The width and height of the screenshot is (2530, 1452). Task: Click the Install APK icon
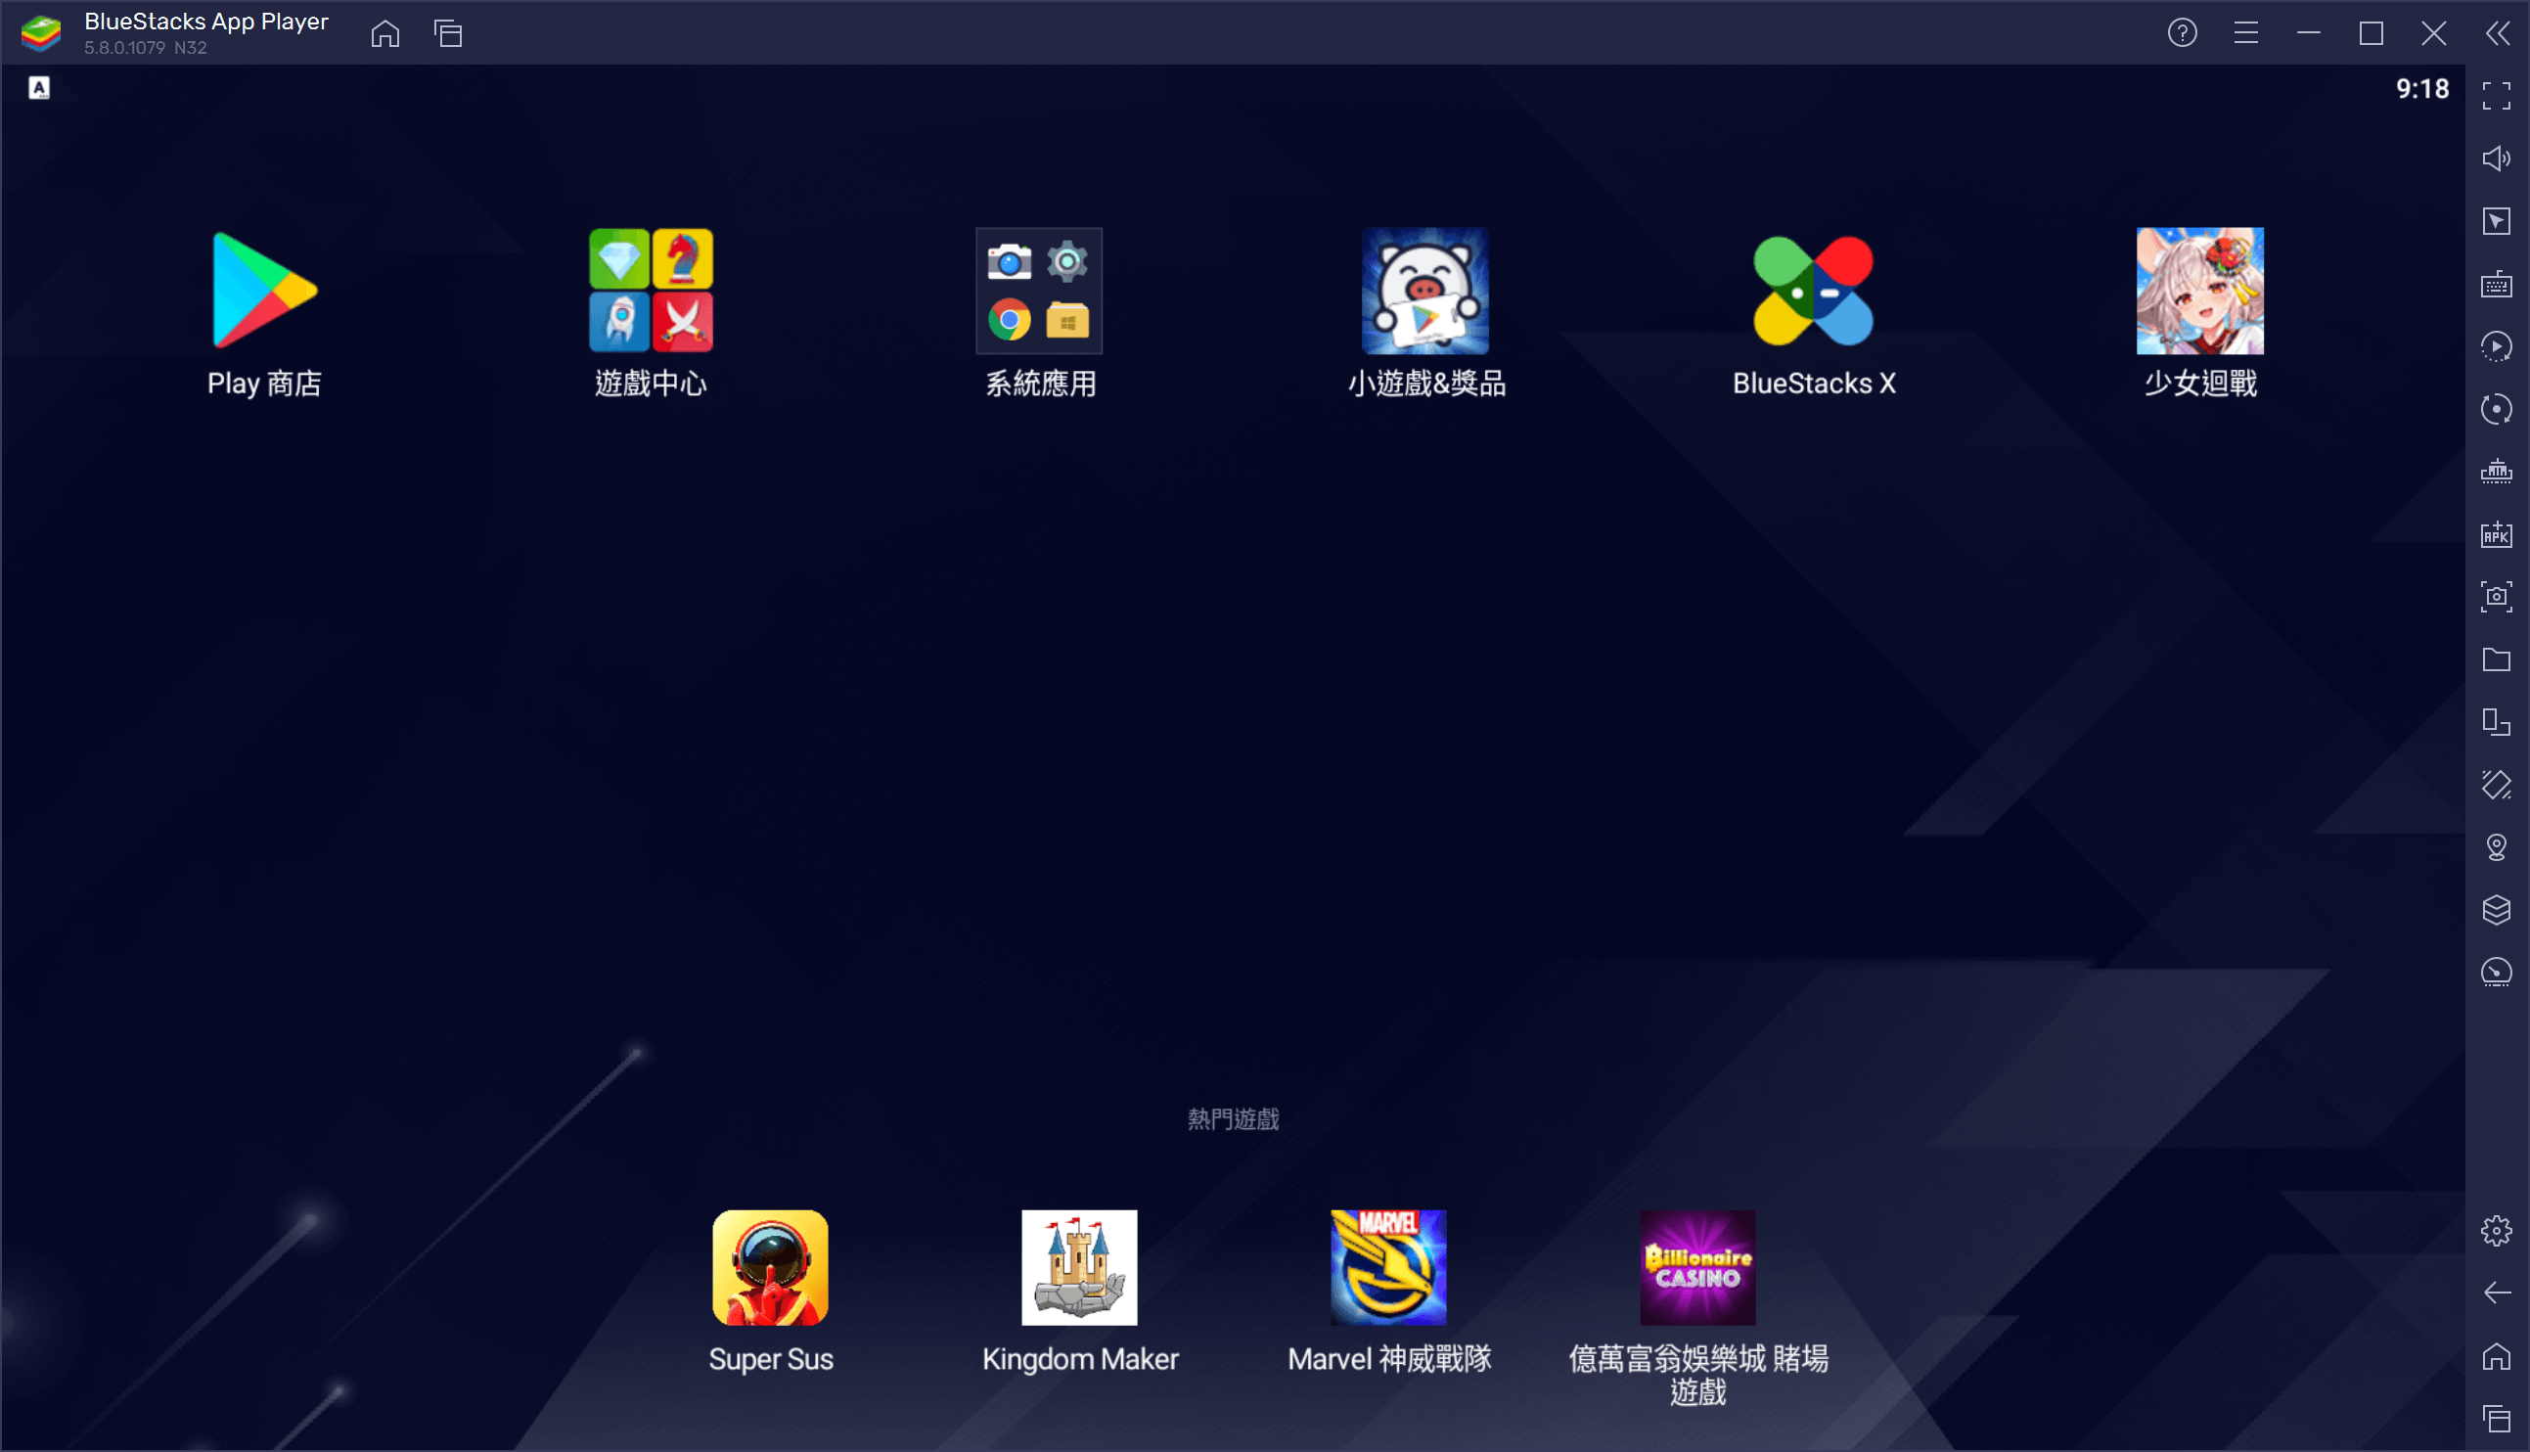click(x=2496, y=534)
